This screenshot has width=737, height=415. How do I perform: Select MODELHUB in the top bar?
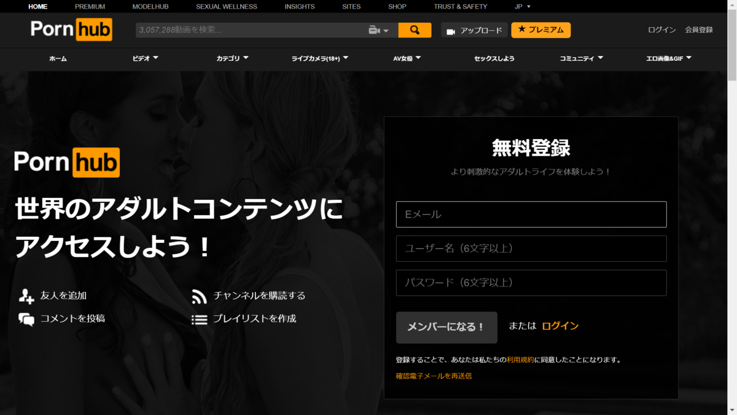[150, 7]
